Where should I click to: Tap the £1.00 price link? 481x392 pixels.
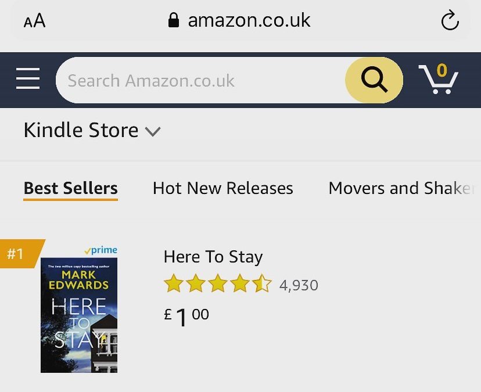pyautogui.click(x=186, y=314)
